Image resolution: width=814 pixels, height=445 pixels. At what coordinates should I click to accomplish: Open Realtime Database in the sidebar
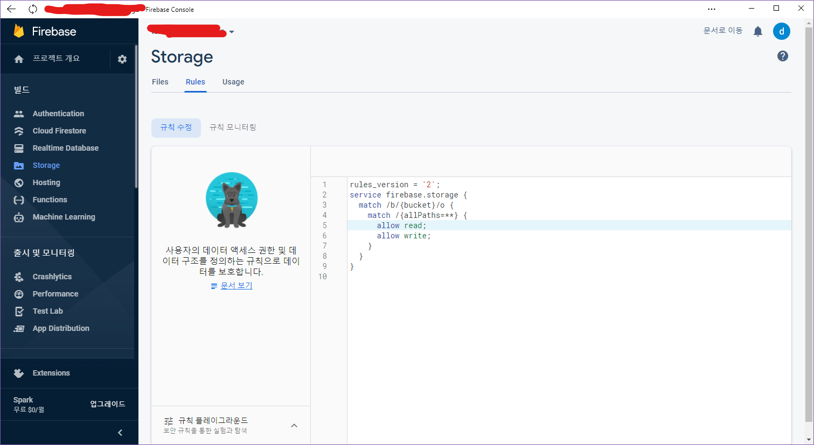coord(66,148)
